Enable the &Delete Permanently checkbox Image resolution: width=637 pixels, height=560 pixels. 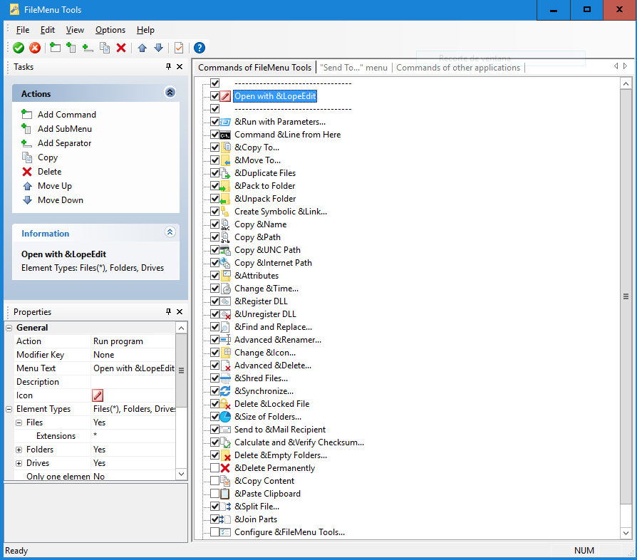[215, 468]
